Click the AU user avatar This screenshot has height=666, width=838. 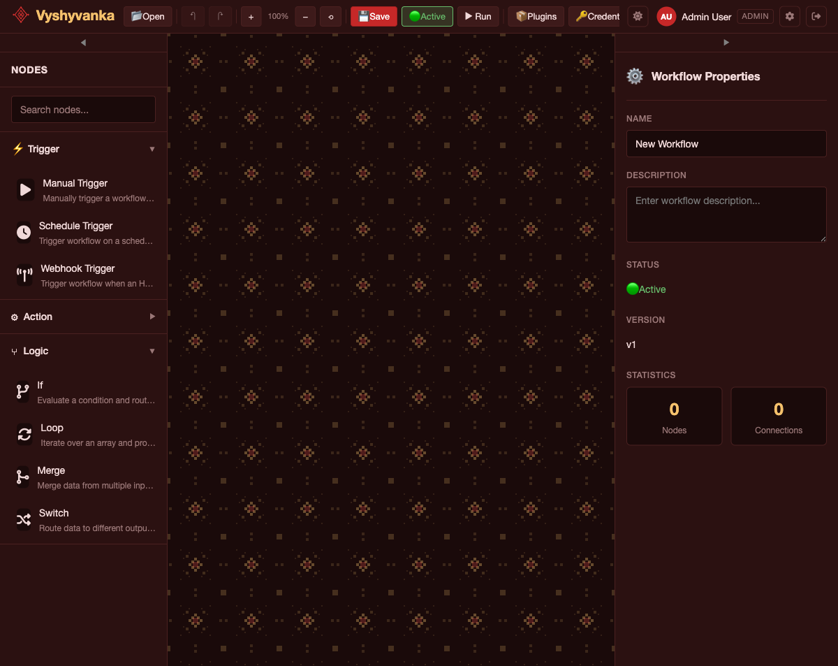pyautogui.click(x=666, y=16)
